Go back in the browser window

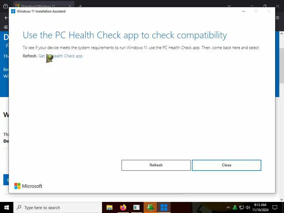tap(7, 18)
